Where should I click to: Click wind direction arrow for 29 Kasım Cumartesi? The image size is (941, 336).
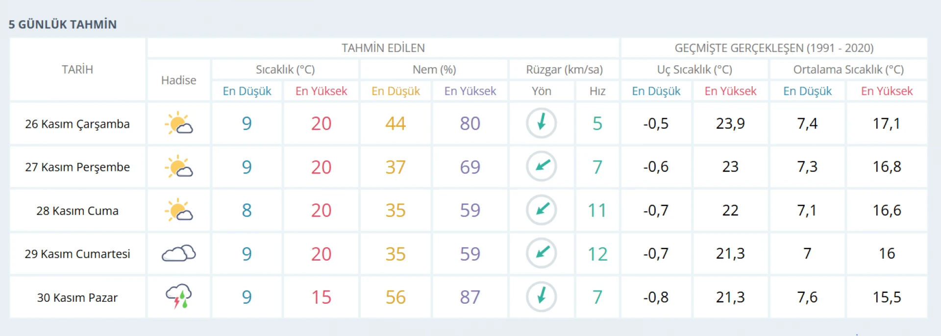click(x=541, y=253)
